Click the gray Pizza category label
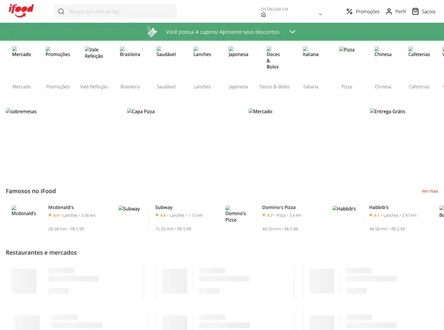 347,86
